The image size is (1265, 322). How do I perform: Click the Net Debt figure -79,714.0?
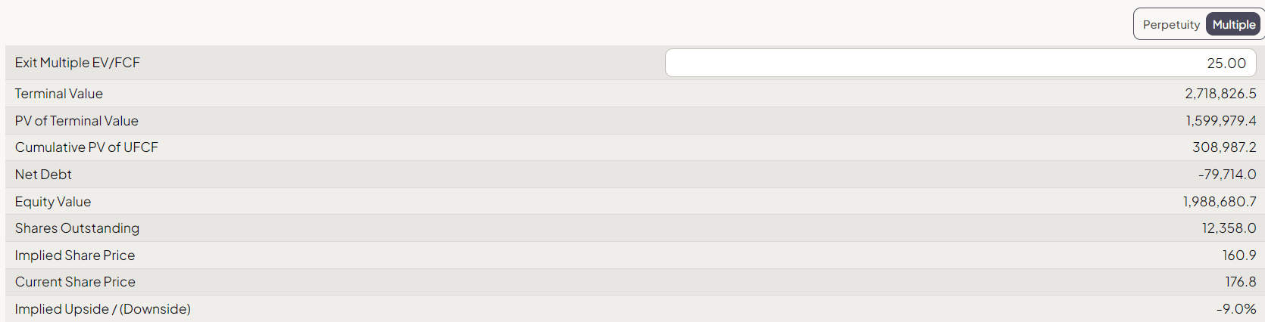tap(1227, 175)
